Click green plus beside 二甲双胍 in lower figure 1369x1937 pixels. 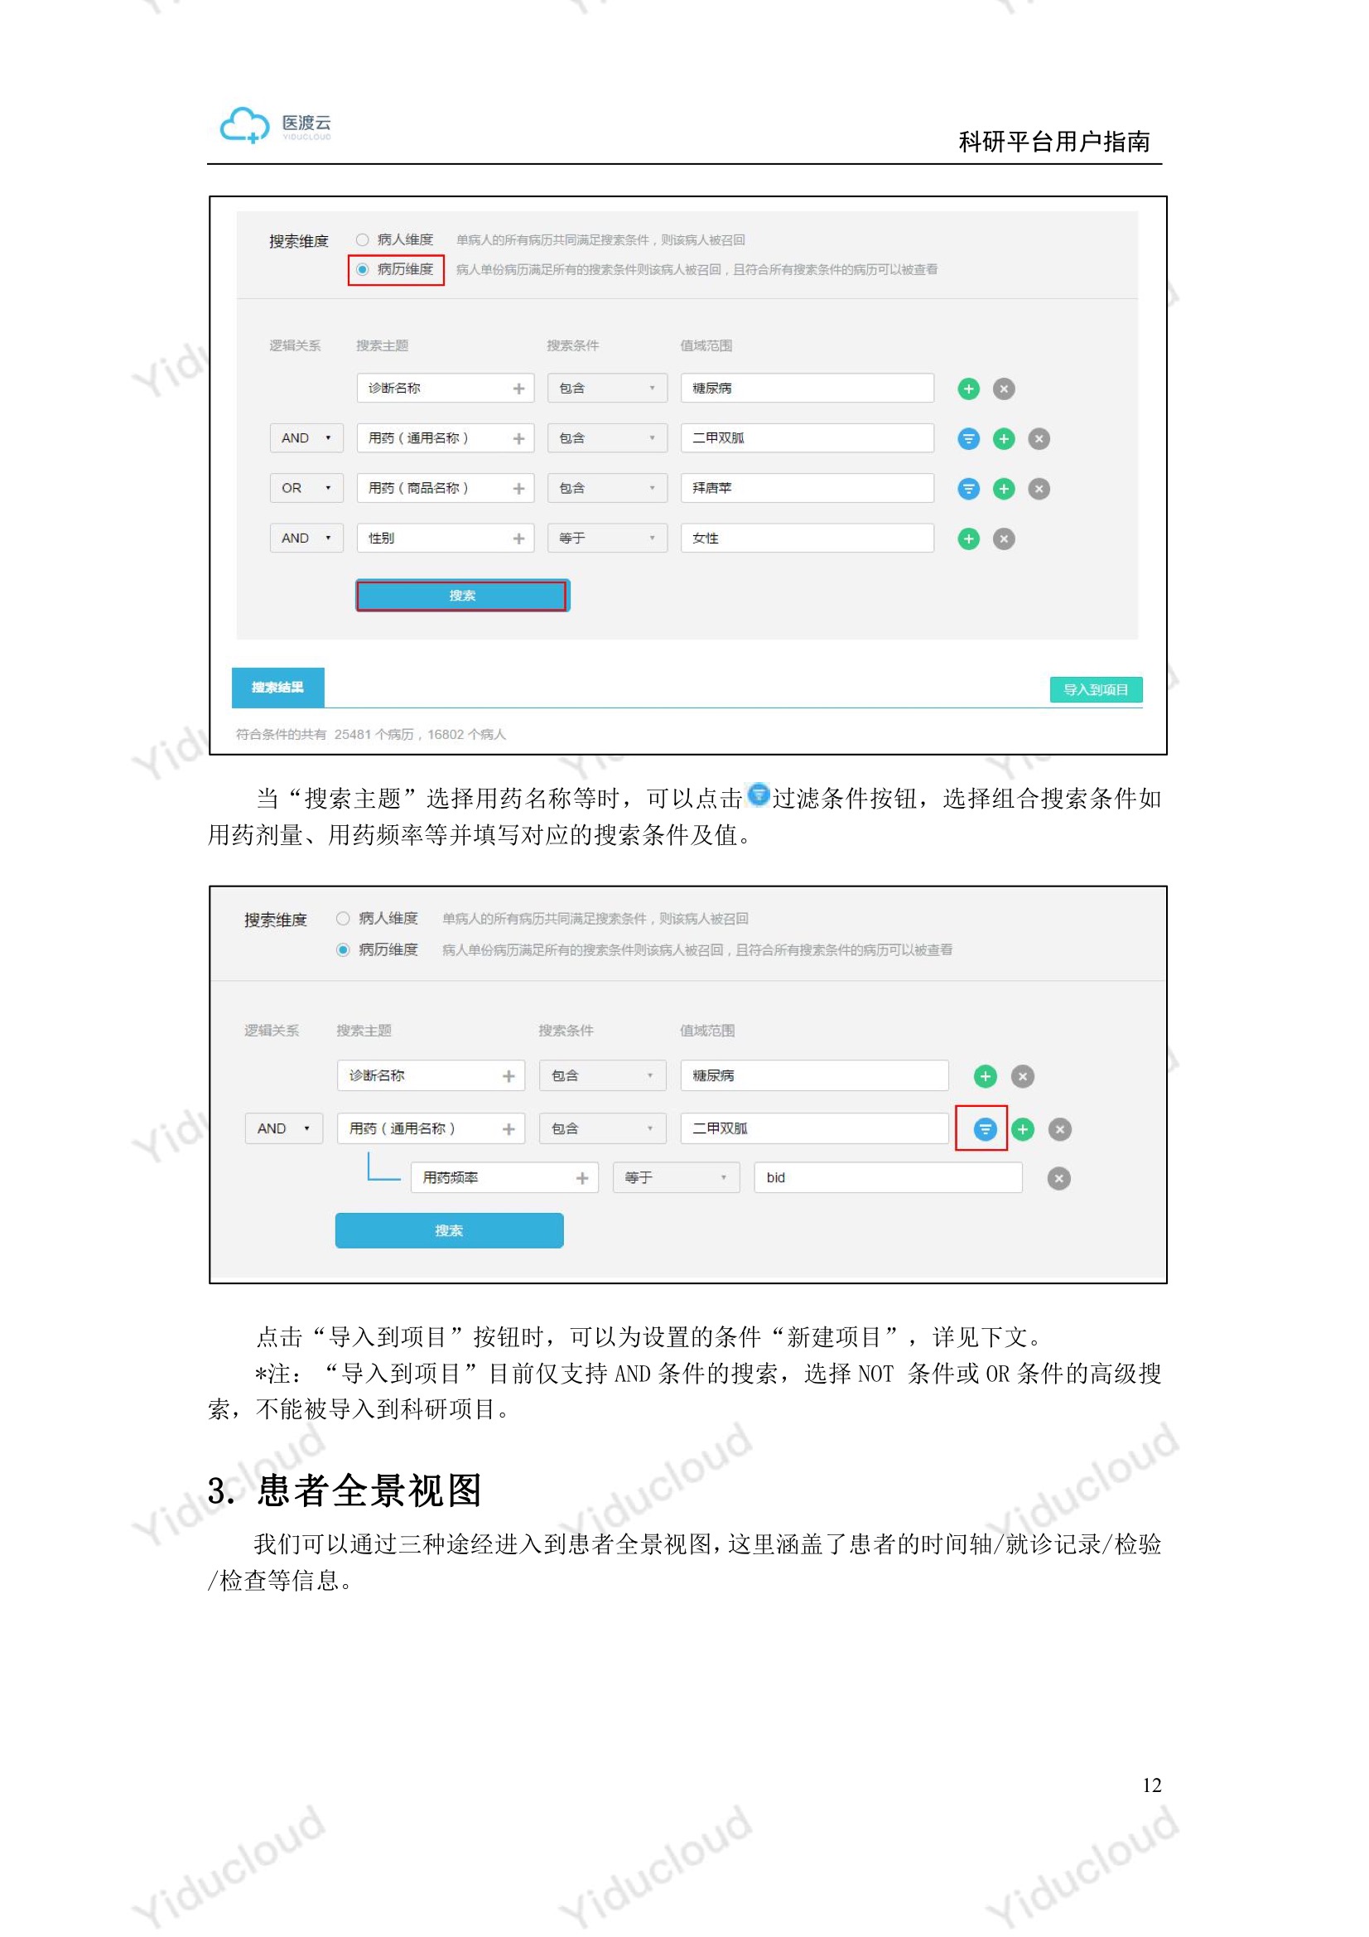click(x=1022, y=1128)
